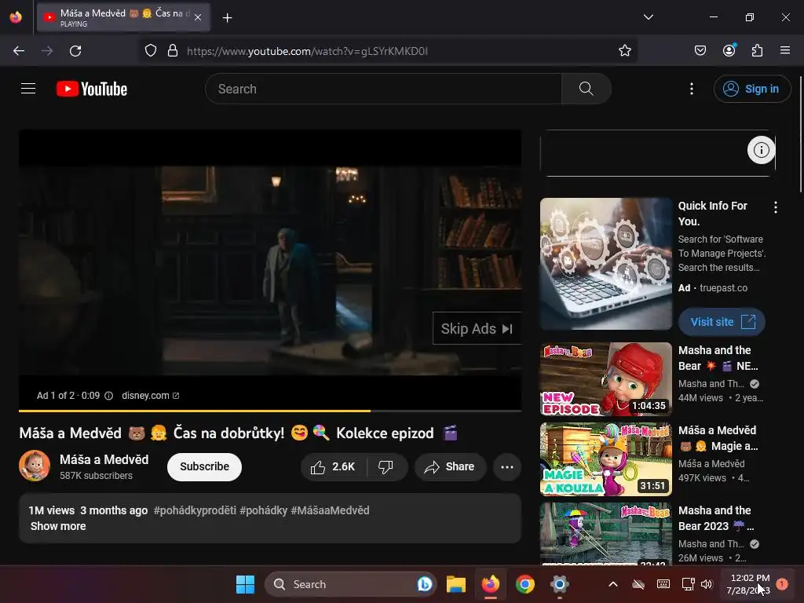Open the Quick Info For You ad thumbnail

[x=605, y=264]
